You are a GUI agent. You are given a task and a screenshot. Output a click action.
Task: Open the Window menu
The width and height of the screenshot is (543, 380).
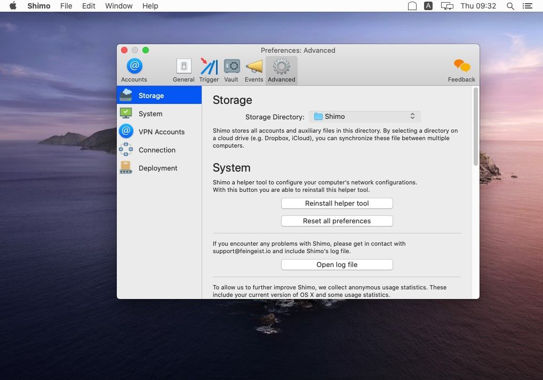[x=118, y=6]
